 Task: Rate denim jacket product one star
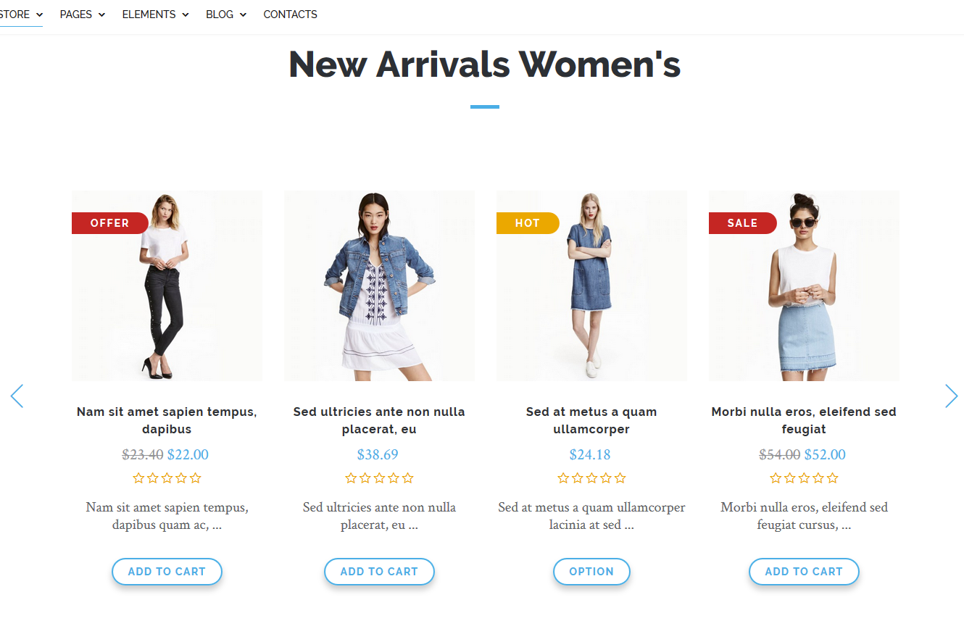pos(352,478)
